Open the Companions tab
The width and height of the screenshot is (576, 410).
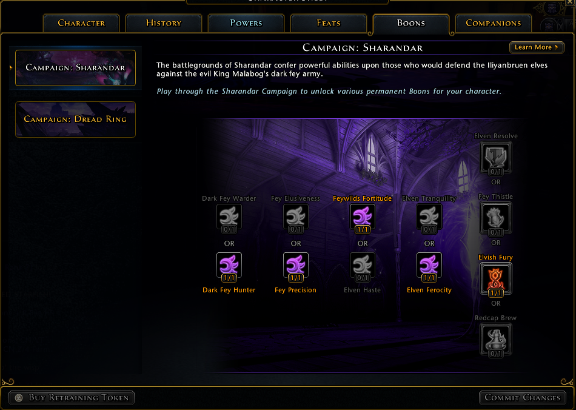click(x=494, y=23)
